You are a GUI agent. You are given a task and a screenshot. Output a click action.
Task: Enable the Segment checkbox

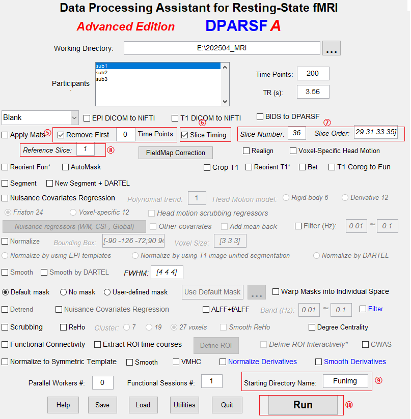pos(5,184)
